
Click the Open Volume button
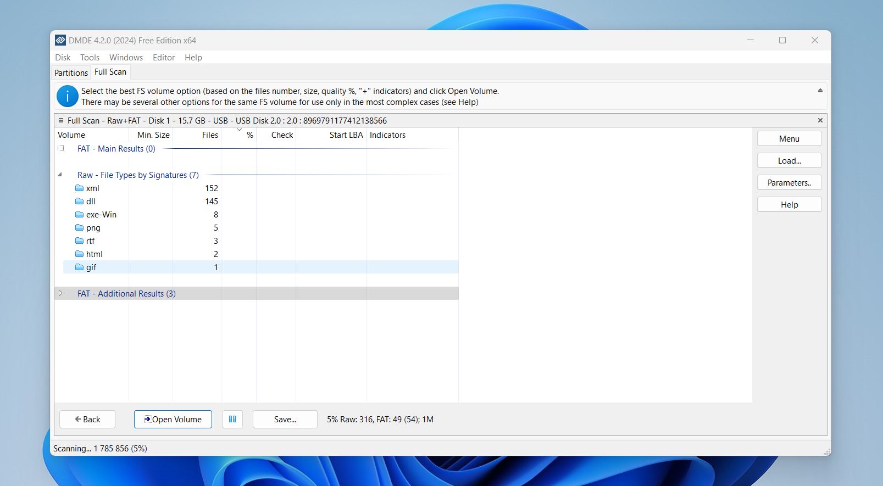(x=173, y=420)
